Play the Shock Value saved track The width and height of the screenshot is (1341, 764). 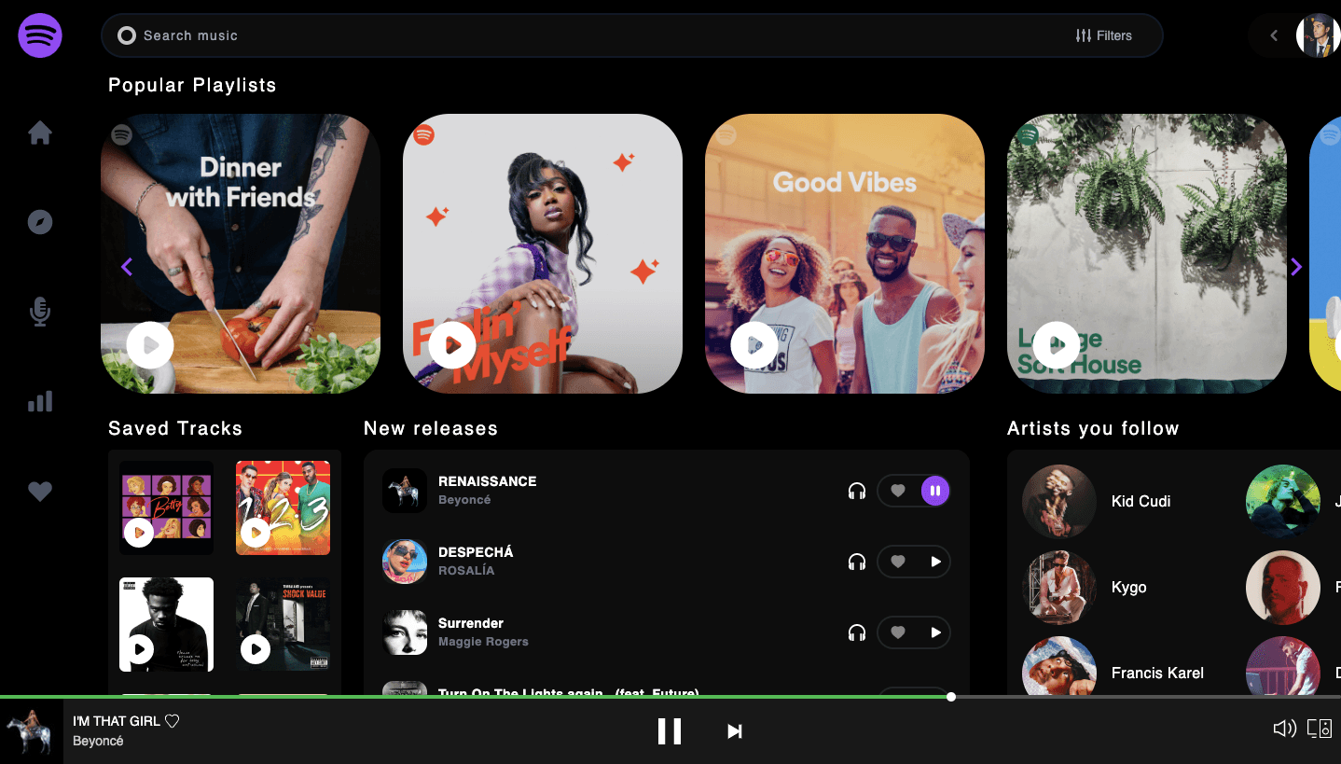point(256,648)
